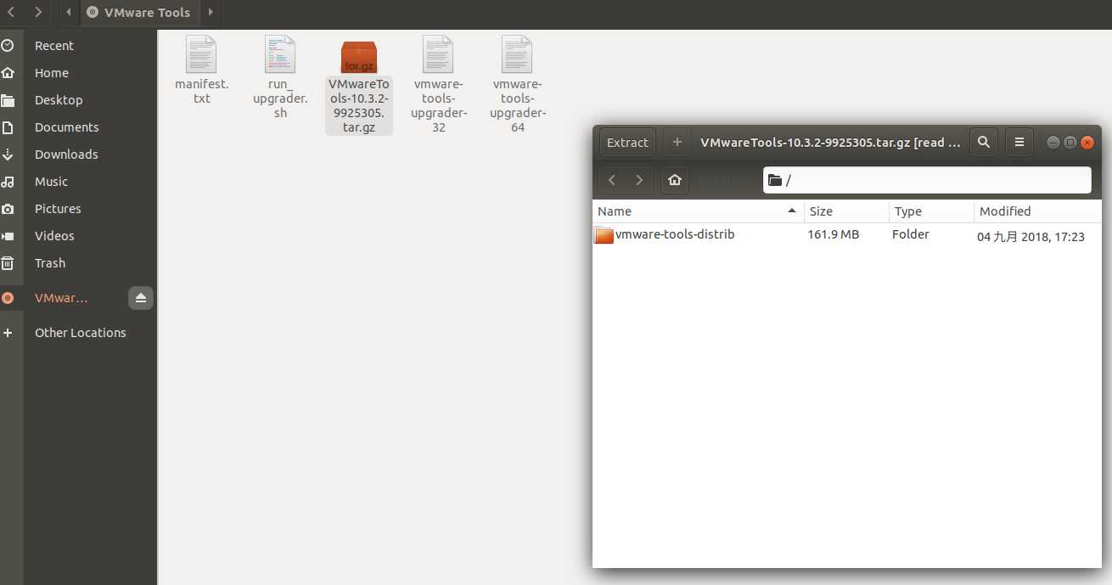The height and width of the screenshot is (585, 1112).
Task: Click 161.9 MB size cell
Action: pos(834,234)
